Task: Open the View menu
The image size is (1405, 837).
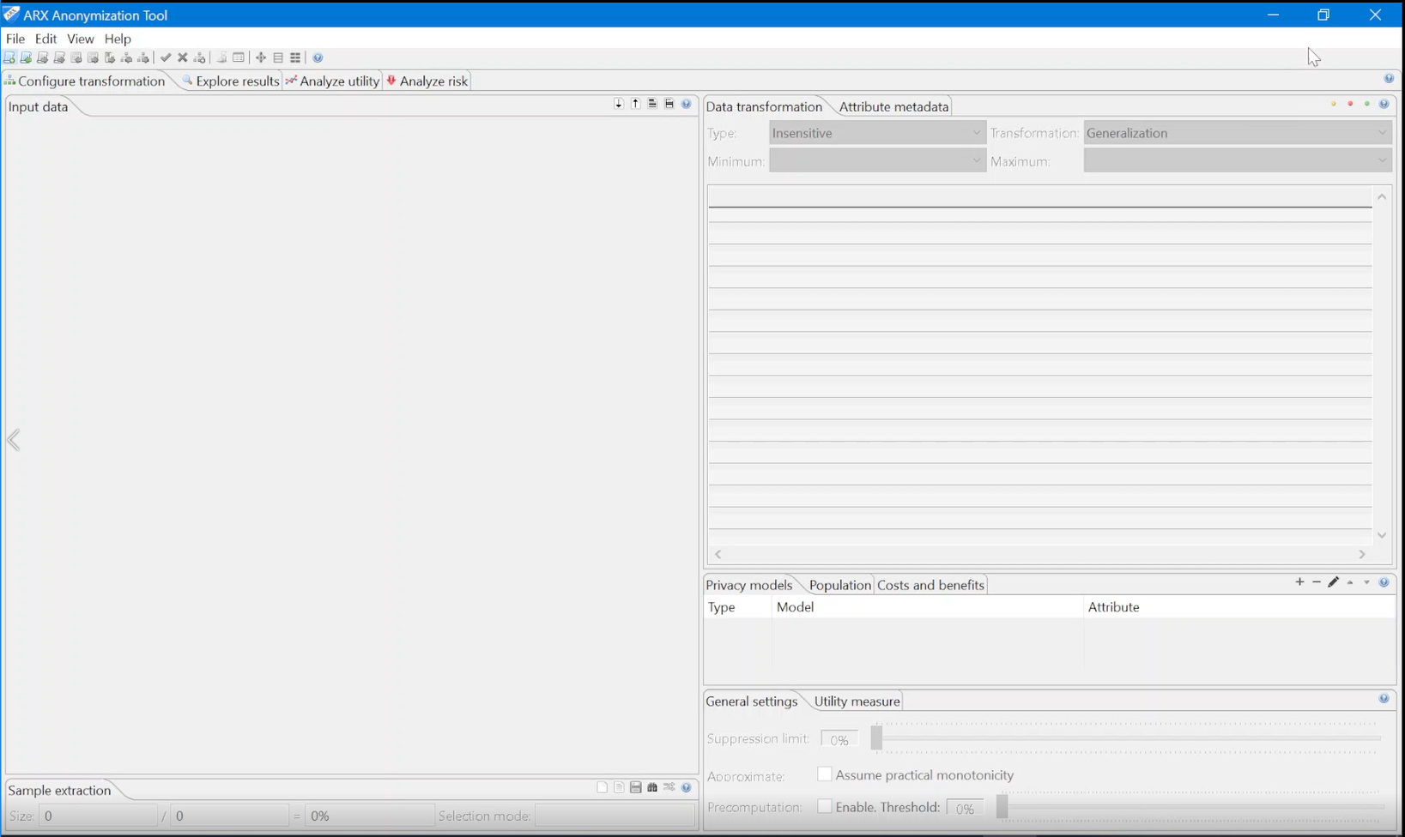Action: tap(81, 39)
